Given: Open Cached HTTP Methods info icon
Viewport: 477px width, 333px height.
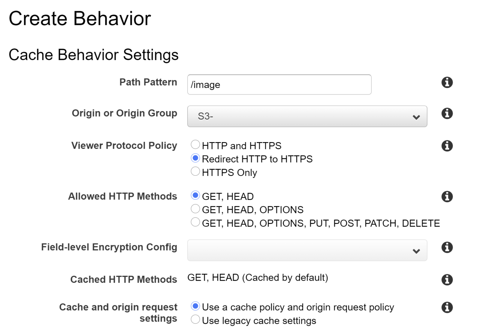Looking at the screenshot, I should click(x=447, y=280).
